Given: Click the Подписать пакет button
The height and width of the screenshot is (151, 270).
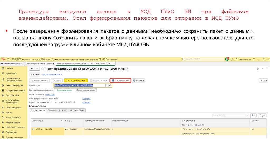Looking at the screenshot, I should (x=99, y=80).
